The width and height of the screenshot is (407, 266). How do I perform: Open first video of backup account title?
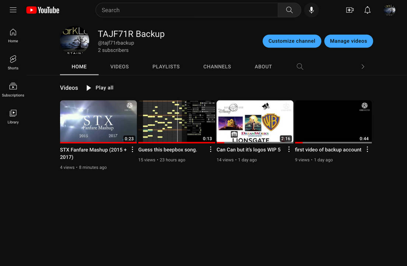pos(328,150)
